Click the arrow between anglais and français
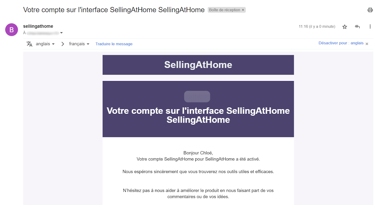376x205 pixels. [x=63, y=44]
